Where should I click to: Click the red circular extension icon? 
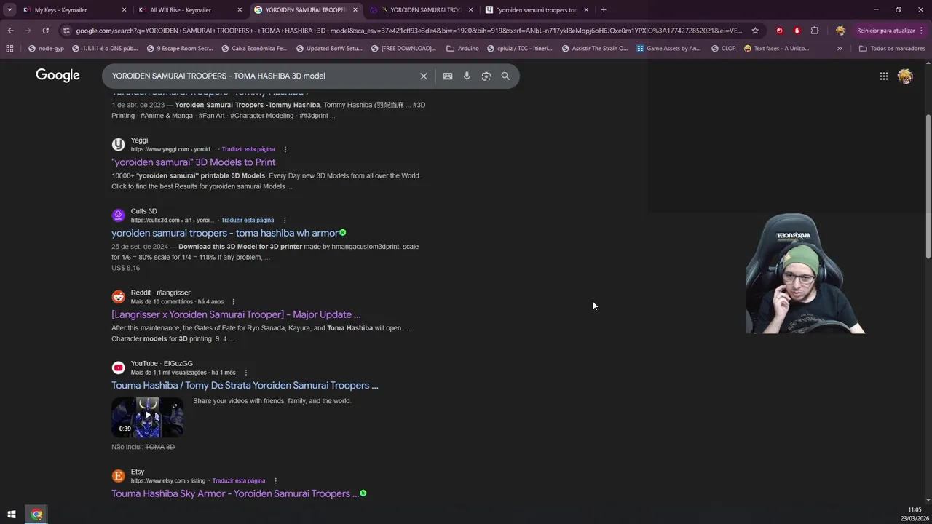[x=780, y=31]
